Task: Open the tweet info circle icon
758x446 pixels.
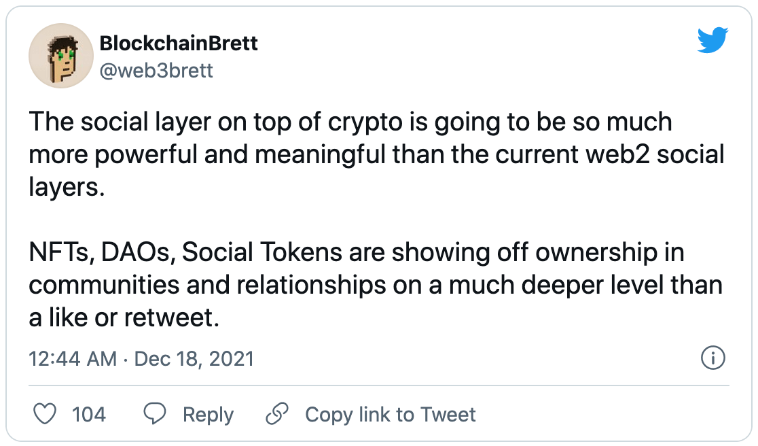Action: 712,358
